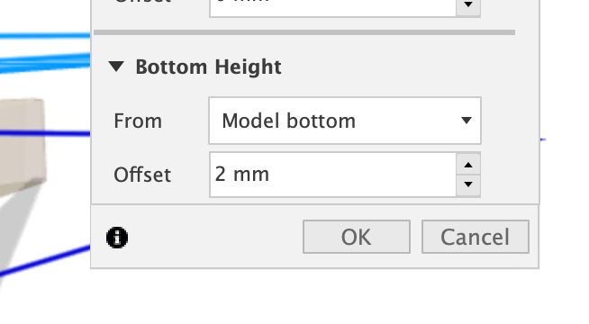Click the info icon in dialog footer
The image size is (589, 324).
(x=117, y=238)
